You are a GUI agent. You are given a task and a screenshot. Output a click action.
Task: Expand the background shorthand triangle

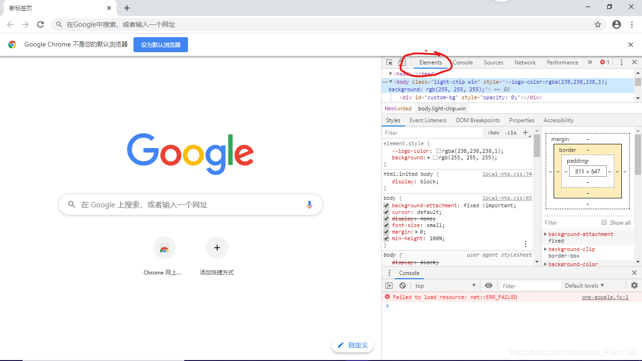pos(429,158)
